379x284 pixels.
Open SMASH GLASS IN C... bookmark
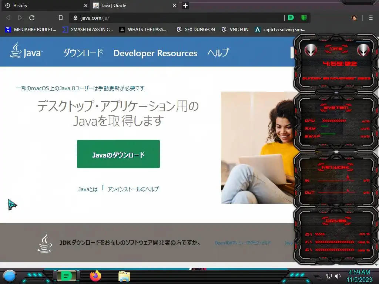[88, 30]
